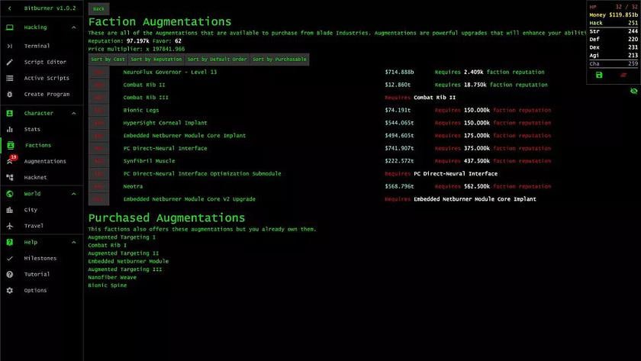Click Embedded Netburner Module Core Implant name
The width and height of the screenshot is (641, 361).
click(x=185, y=136)
